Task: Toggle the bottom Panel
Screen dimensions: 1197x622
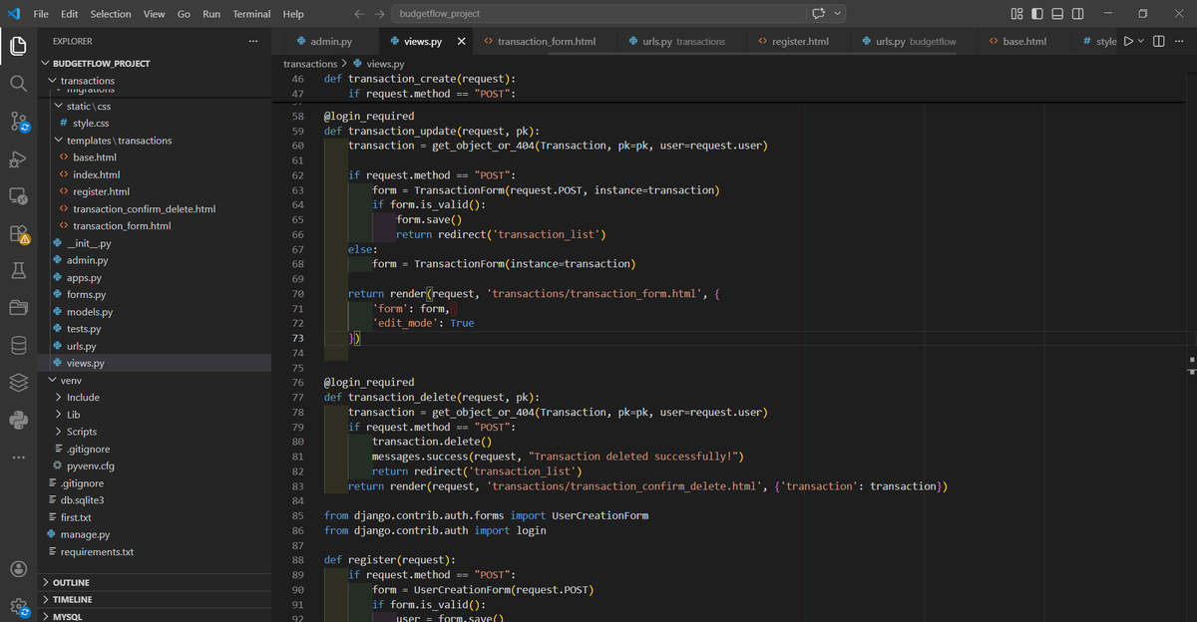Action: 1057,14
